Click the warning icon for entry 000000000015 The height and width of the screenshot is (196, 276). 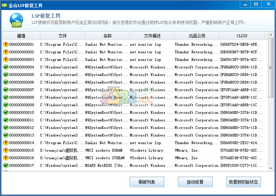[6, 150]
